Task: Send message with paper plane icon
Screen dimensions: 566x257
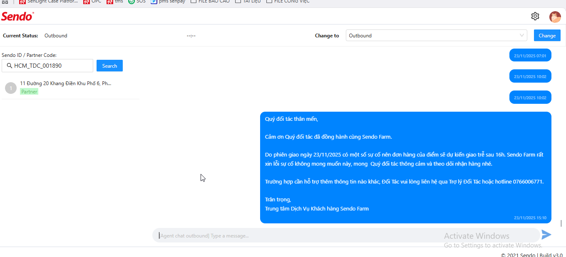Action: (x=546, y=235)
